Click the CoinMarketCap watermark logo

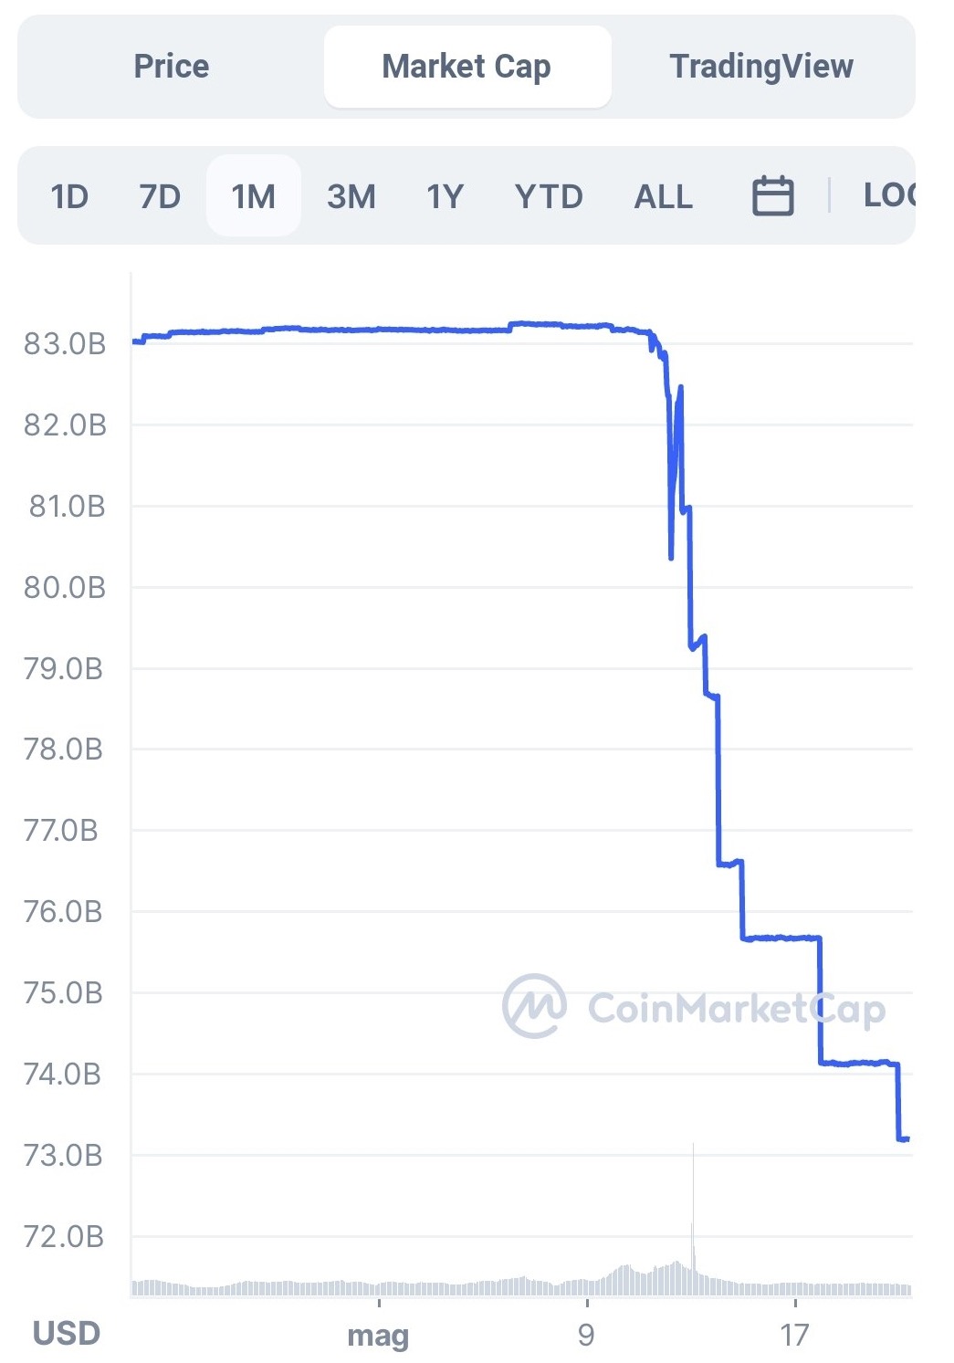(x=535, y=1006)
